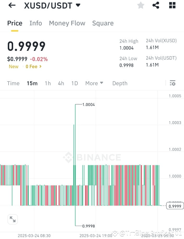Share the XUSD/USDT chart
This screenshot has height=239, width=184.
tap(156, 5)
